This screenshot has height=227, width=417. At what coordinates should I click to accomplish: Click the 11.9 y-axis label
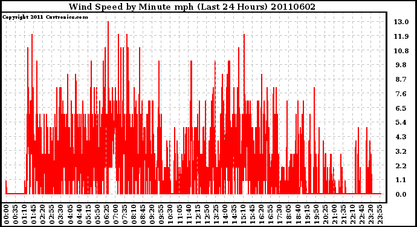coord(401,36)
